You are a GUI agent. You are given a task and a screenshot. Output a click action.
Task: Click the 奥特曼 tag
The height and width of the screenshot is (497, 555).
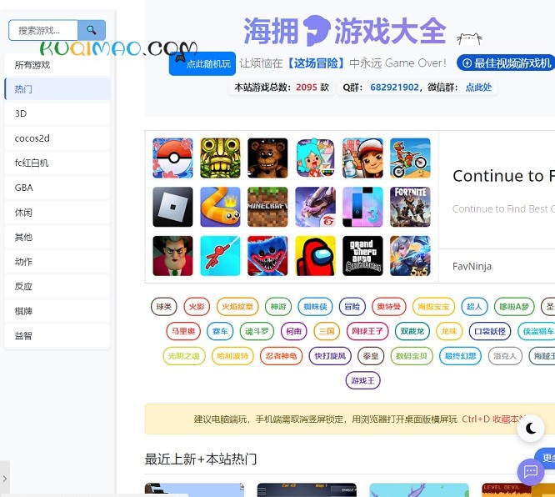389,306
